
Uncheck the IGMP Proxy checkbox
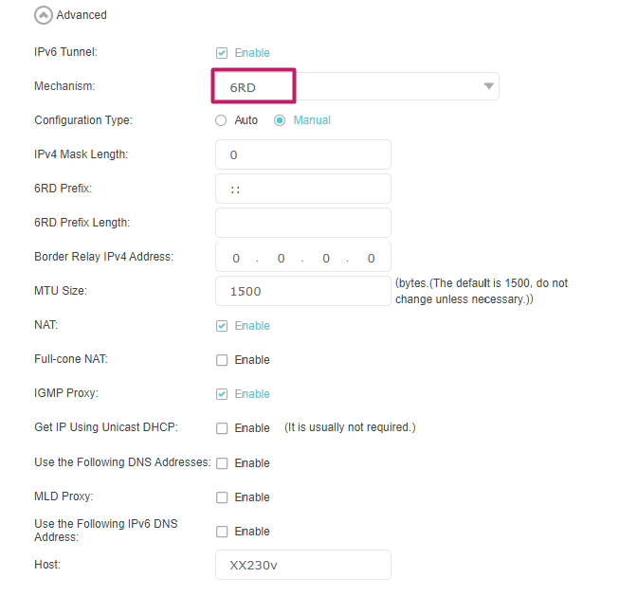click(222, 394)
